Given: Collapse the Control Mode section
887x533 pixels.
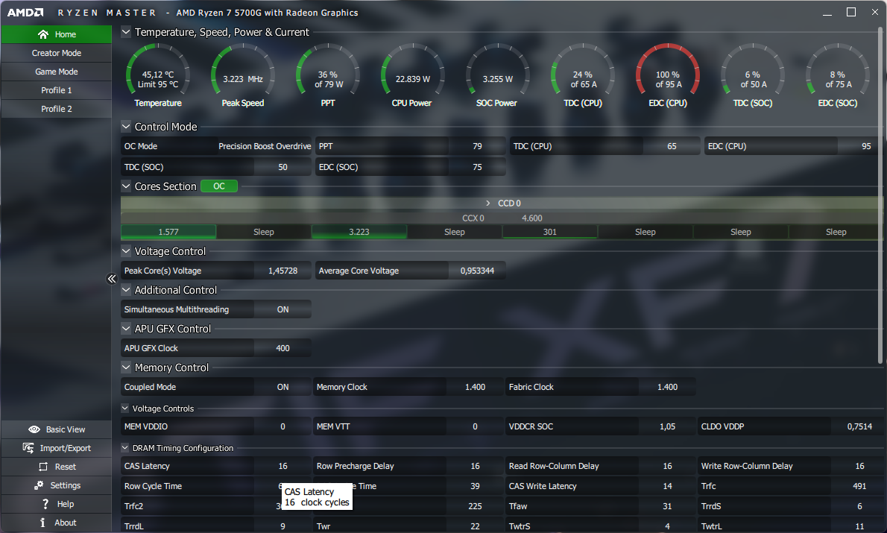Looking at the screenshot, I should [x=126, y=126].
